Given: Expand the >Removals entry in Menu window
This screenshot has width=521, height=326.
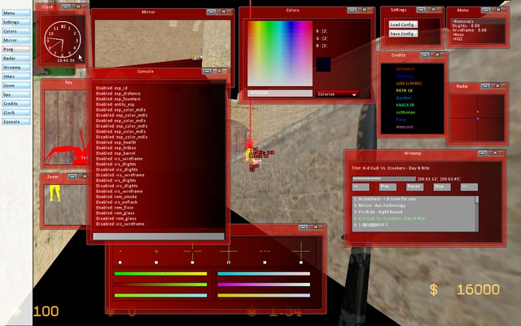Looking at the screenshot, I should pos(462,21).
